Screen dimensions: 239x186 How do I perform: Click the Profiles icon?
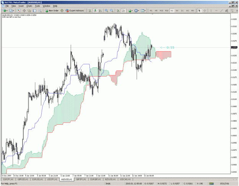coord(11,11)
